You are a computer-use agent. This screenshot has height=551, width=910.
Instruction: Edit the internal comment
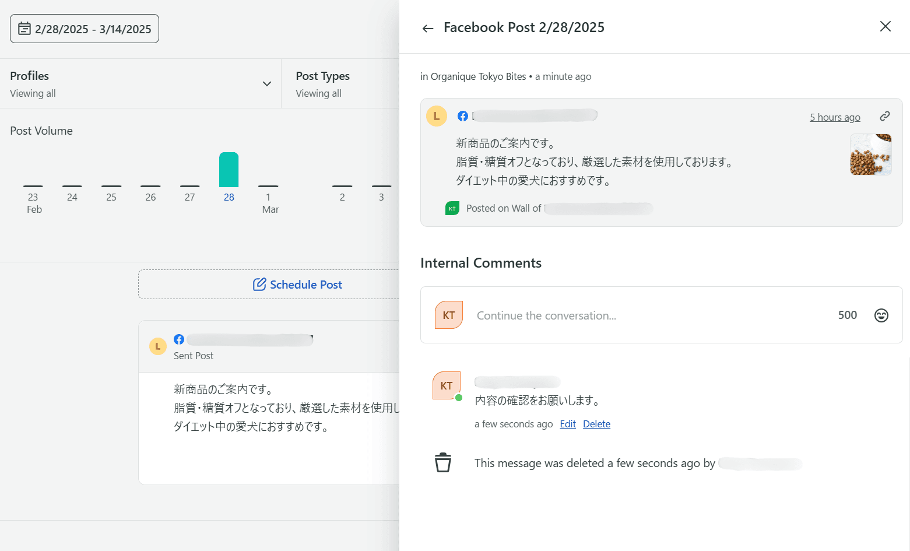pyautogui.click(x=567, y=424)
